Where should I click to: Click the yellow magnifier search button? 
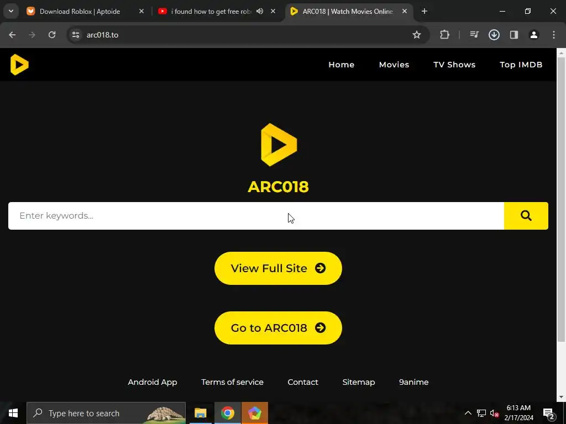526,216
